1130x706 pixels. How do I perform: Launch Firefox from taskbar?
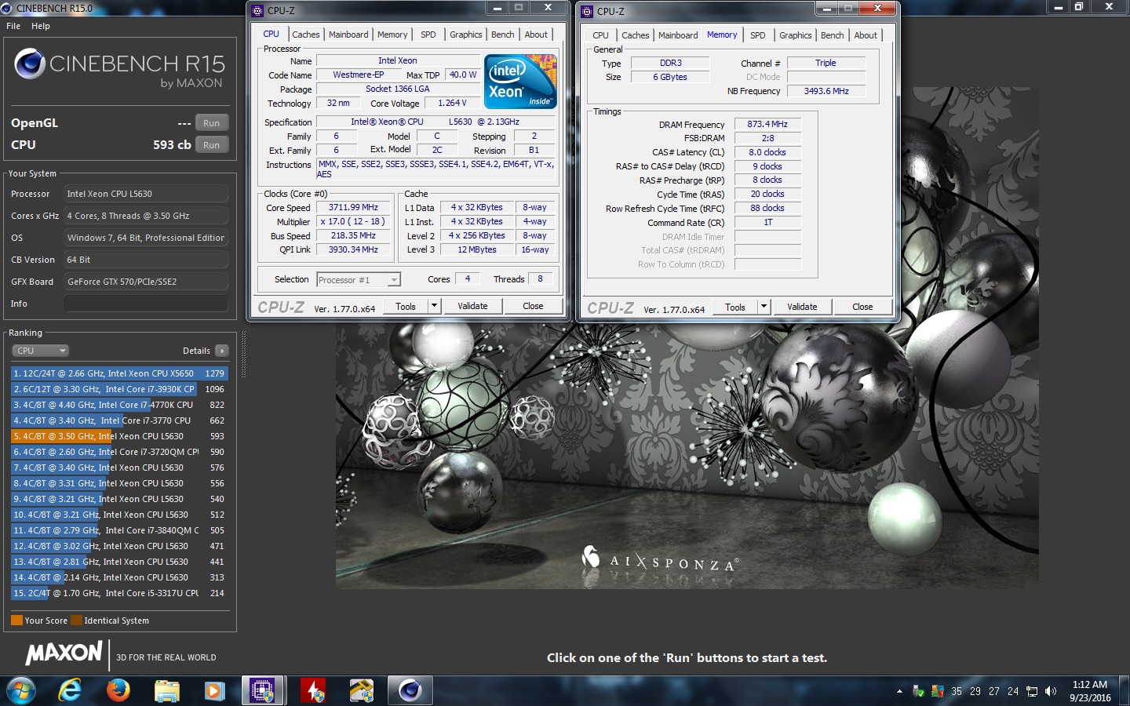(118, 691)
